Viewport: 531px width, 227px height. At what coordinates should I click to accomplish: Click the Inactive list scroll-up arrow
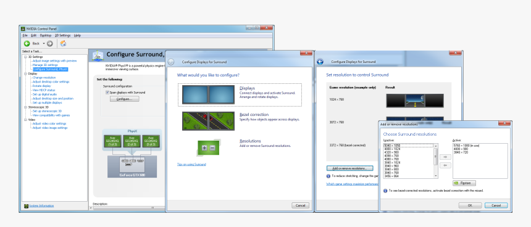(x=435, y=146)
